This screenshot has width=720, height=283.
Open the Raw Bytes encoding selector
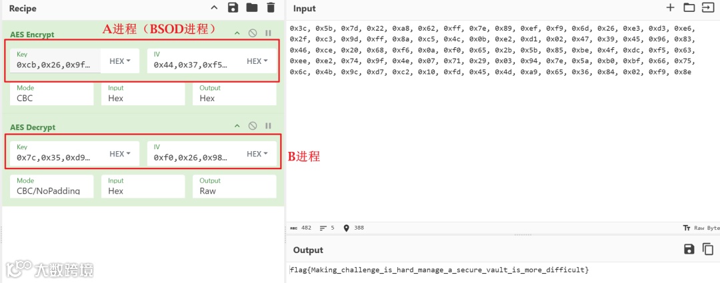click(701, 228)
